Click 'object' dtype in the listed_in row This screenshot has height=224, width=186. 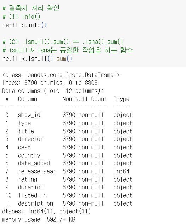pos(123,195)
